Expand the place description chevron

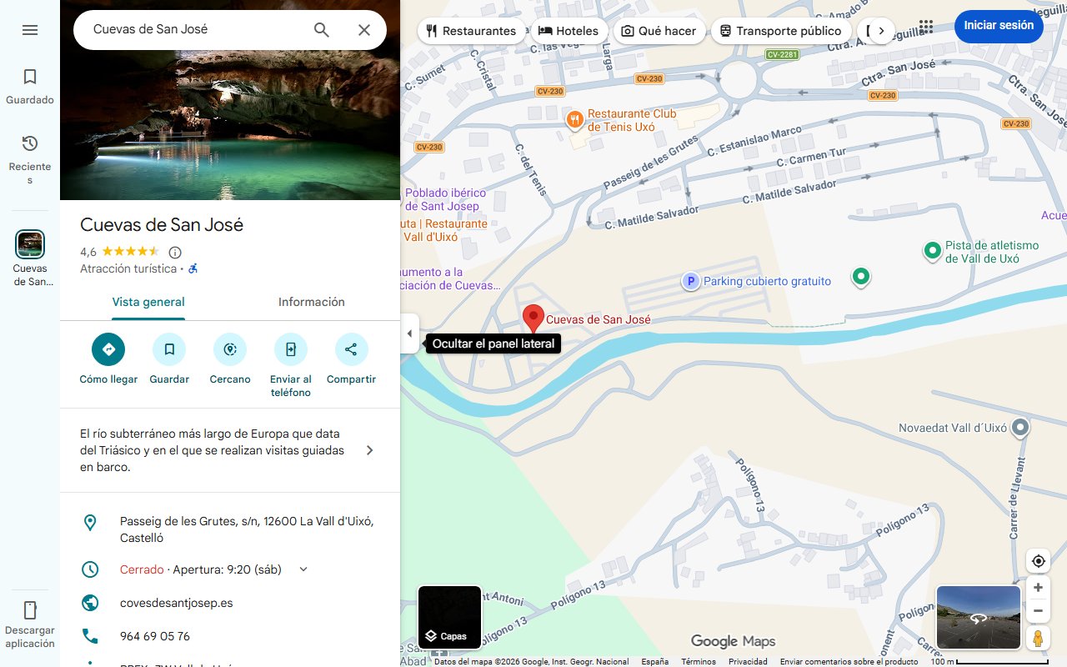[x=370, y=450]
